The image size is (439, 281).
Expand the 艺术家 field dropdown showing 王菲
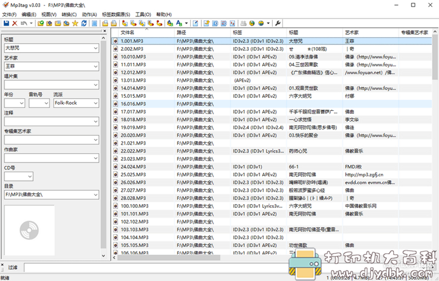pyautogui.click(x=95, y=66)
